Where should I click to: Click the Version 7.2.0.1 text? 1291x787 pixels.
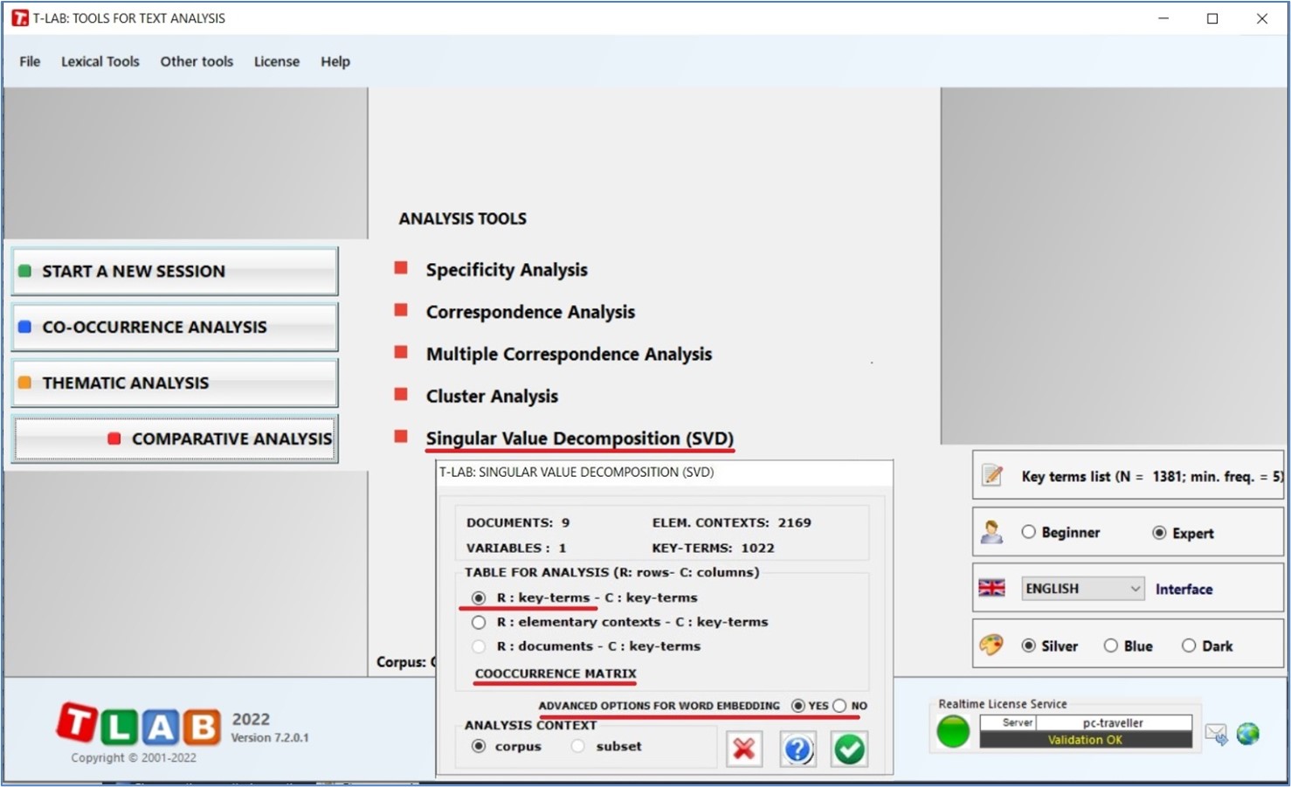pyautogui.click(x=270, y=737)
